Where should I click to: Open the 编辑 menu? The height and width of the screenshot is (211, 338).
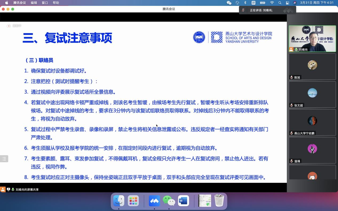pyautogui.click(x=34, y=3)
